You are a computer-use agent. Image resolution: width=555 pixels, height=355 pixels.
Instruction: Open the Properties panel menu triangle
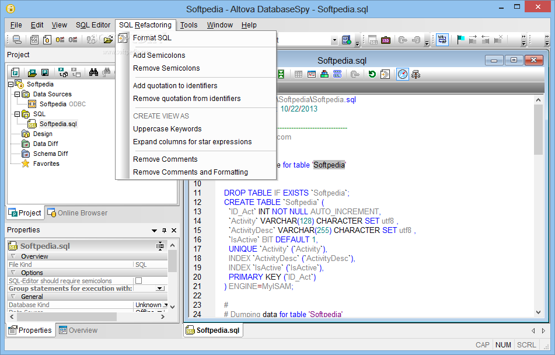point(154,231)
